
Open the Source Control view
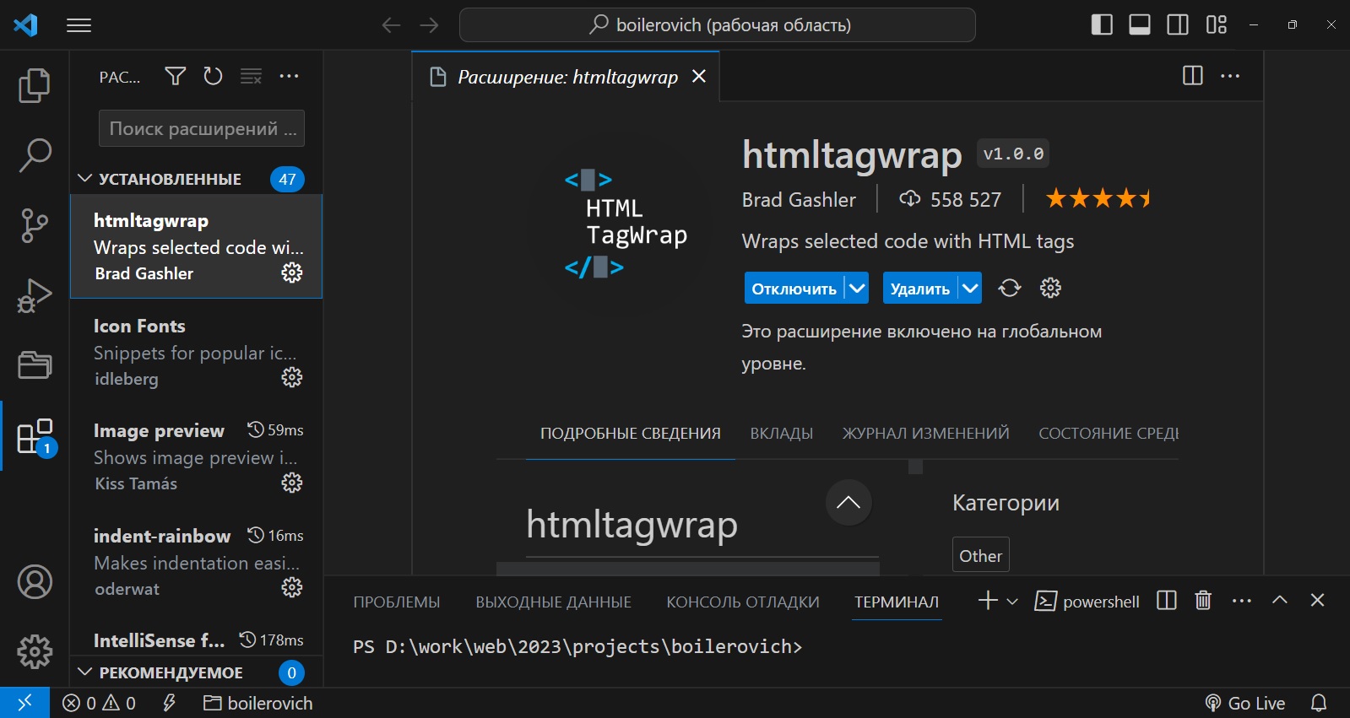point(35,225)
